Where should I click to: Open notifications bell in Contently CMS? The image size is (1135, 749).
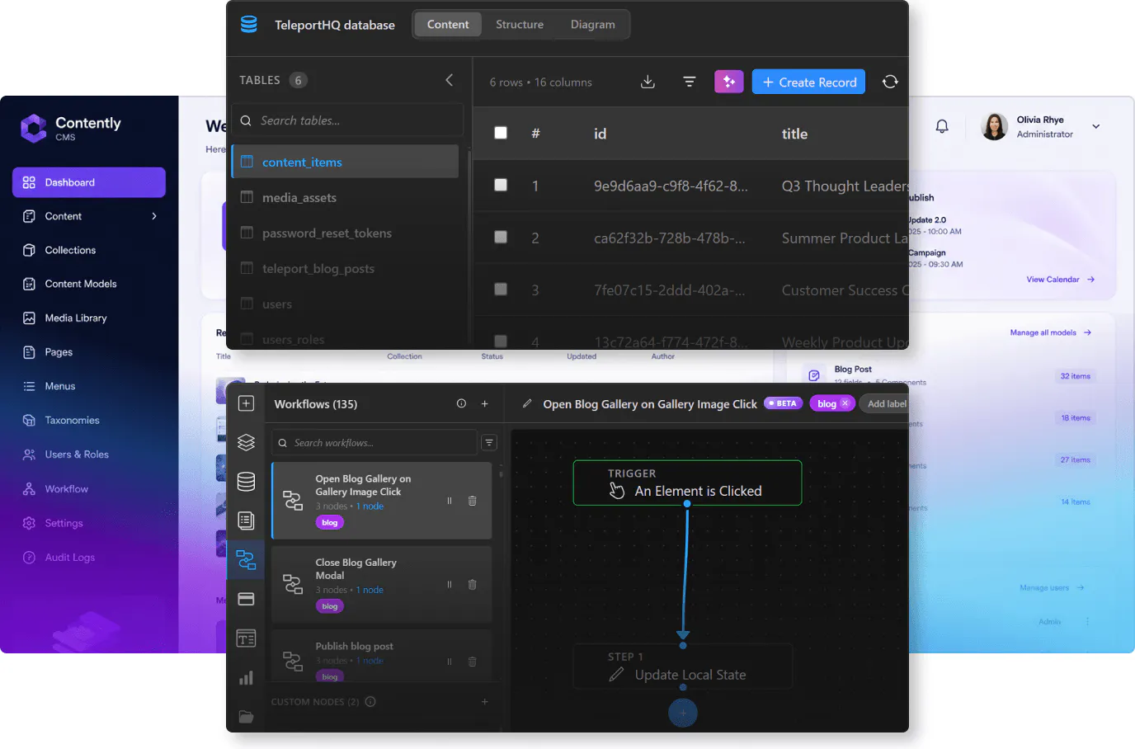click(x=942, y=126)
